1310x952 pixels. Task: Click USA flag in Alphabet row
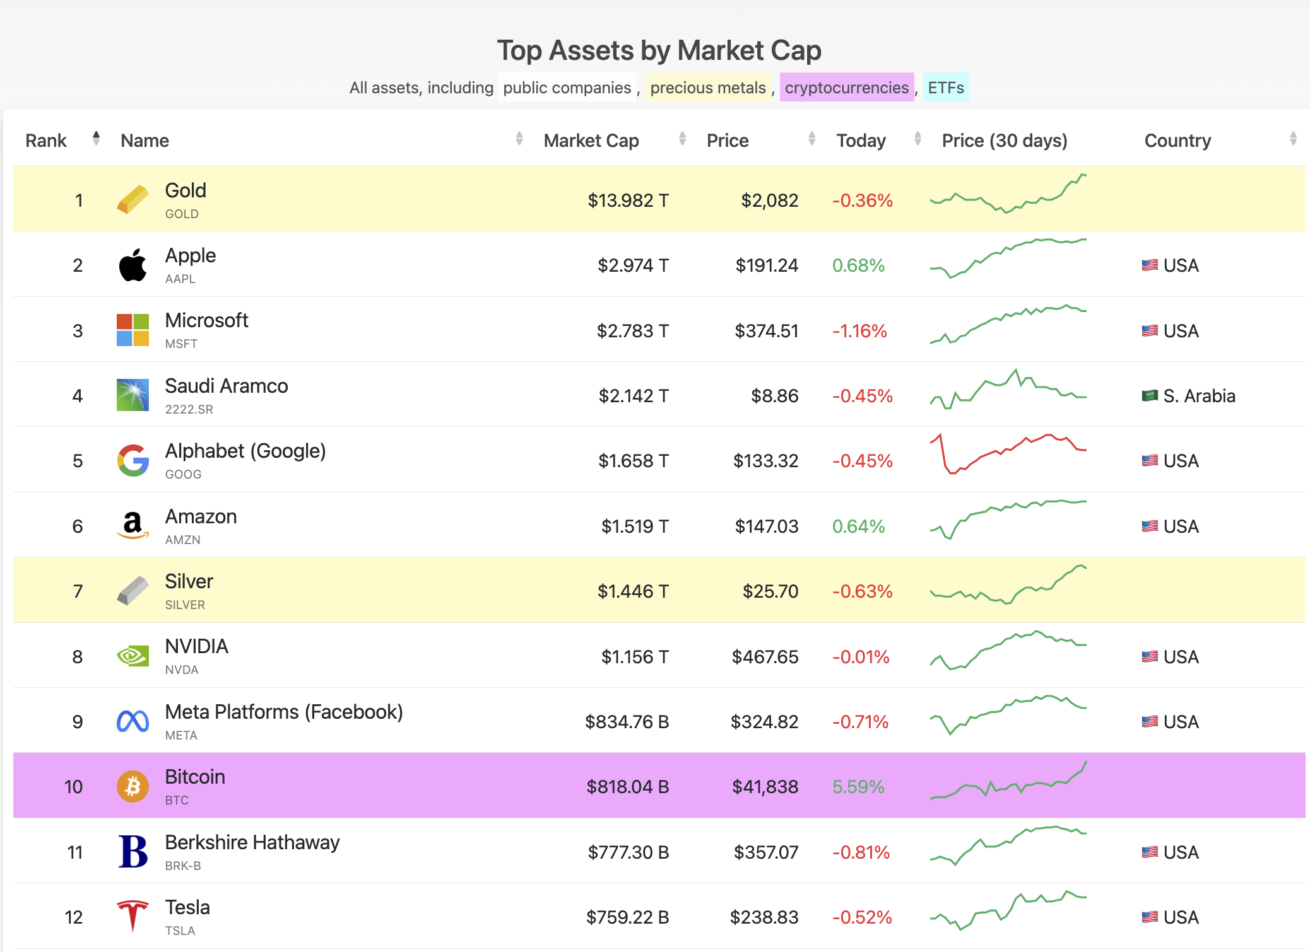1150,461
